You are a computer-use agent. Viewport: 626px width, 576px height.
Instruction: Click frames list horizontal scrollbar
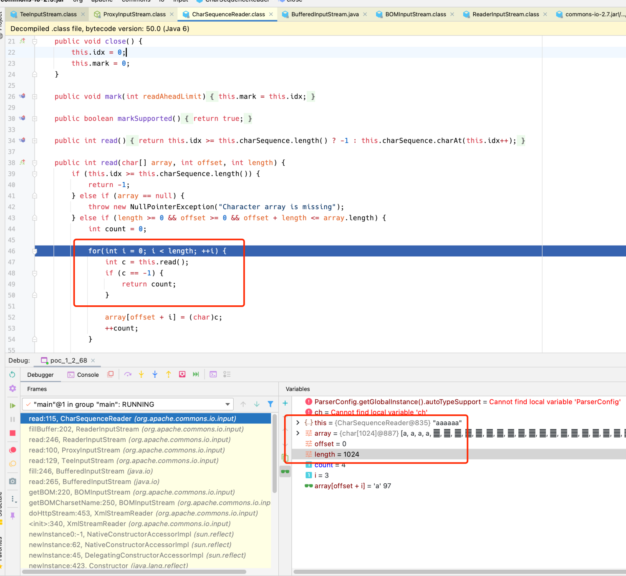pyautogui.click(x=134, y=572)
